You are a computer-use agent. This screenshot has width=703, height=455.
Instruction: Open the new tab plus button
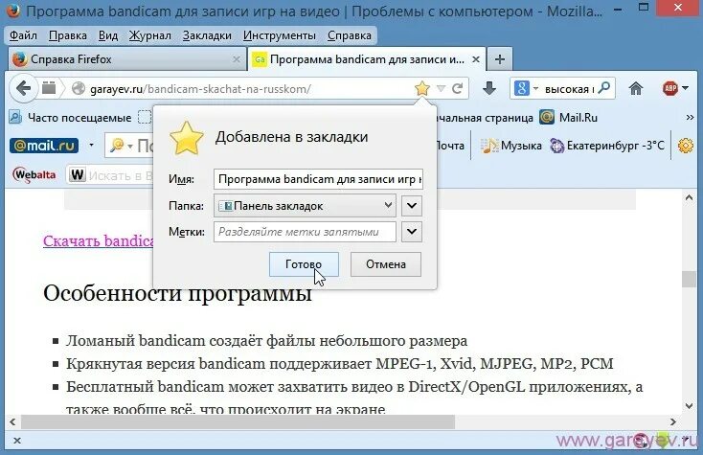click(x=499, y=59)
